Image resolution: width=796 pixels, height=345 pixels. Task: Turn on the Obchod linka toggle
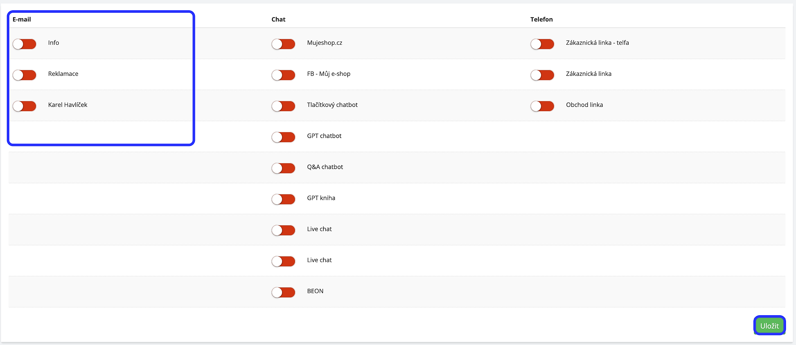click(x=542, y=106)
